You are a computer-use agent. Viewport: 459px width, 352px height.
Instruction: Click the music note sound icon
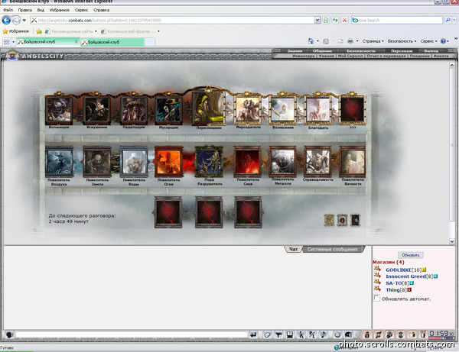(323, 334)
